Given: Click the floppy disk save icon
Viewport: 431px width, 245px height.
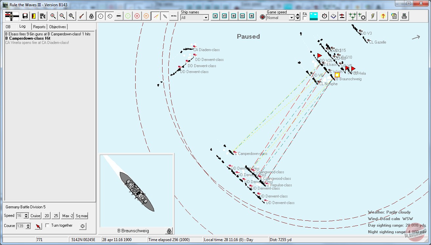Looking at the screenshot, I should tap(25, 16).
